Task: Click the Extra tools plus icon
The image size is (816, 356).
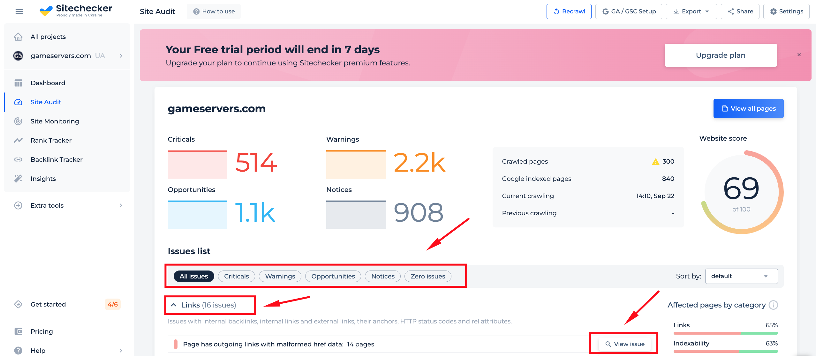Action: tap(18, 205)
